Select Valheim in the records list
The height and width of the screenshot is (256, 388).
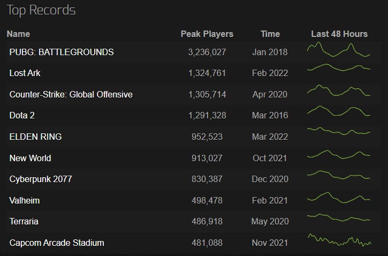click(x=25, y=200)
